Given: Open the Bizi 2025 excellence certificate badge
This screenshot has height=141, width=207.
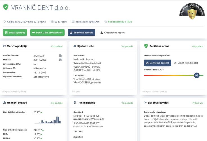Looking at the screenshot, I should [192, 11].
